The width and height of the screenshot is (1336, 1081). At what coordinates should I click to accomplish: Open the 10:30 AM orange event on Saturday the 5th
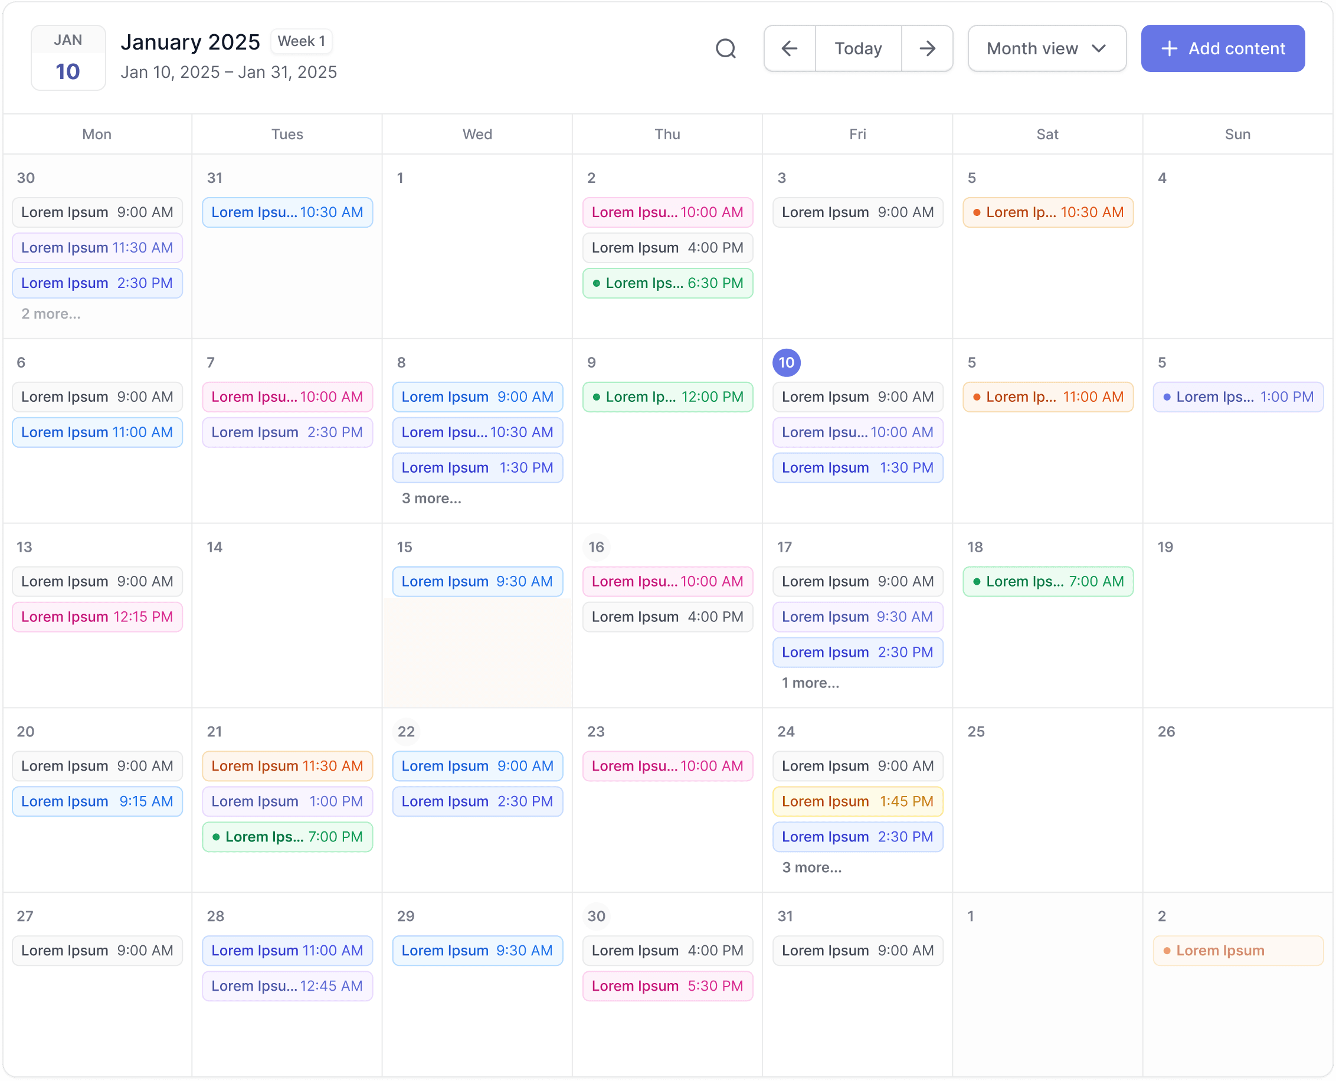point(1047,212)
